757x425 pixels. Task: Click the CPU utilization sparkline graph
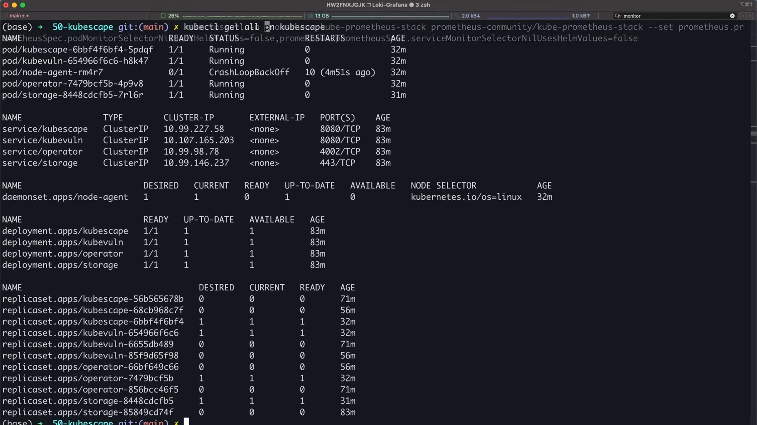[x=242, y=16]
